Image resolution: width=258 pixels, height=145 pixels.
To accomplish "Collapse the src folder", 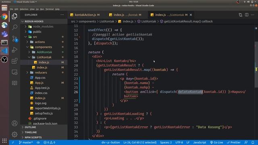I will 35,37.
